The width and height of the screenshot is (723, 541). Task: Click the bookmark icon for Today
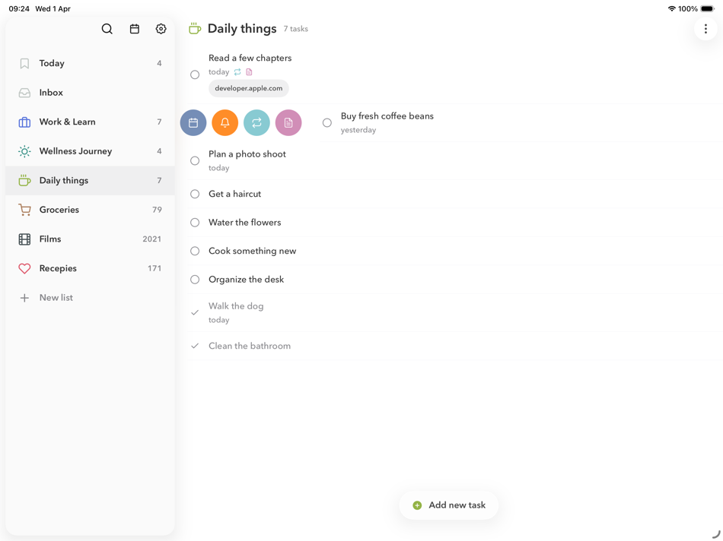tap(24, 63)
